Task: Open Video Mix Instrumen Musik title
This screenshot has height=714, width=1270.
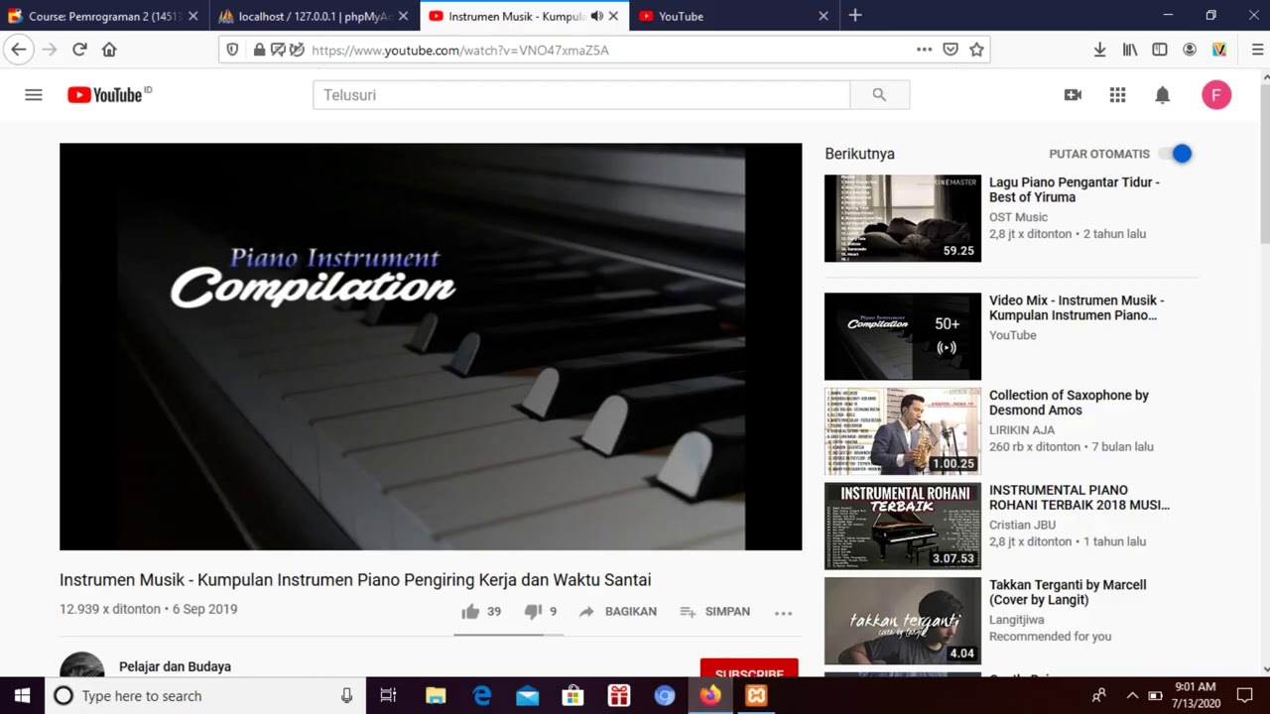Action: tap(1077, 307)
